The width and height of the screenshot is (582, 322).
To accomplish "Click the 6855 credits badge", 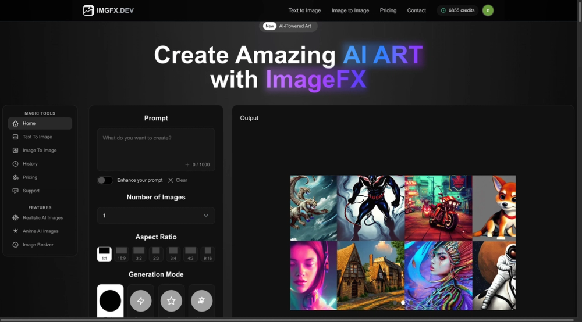I will tap(457, 10).
